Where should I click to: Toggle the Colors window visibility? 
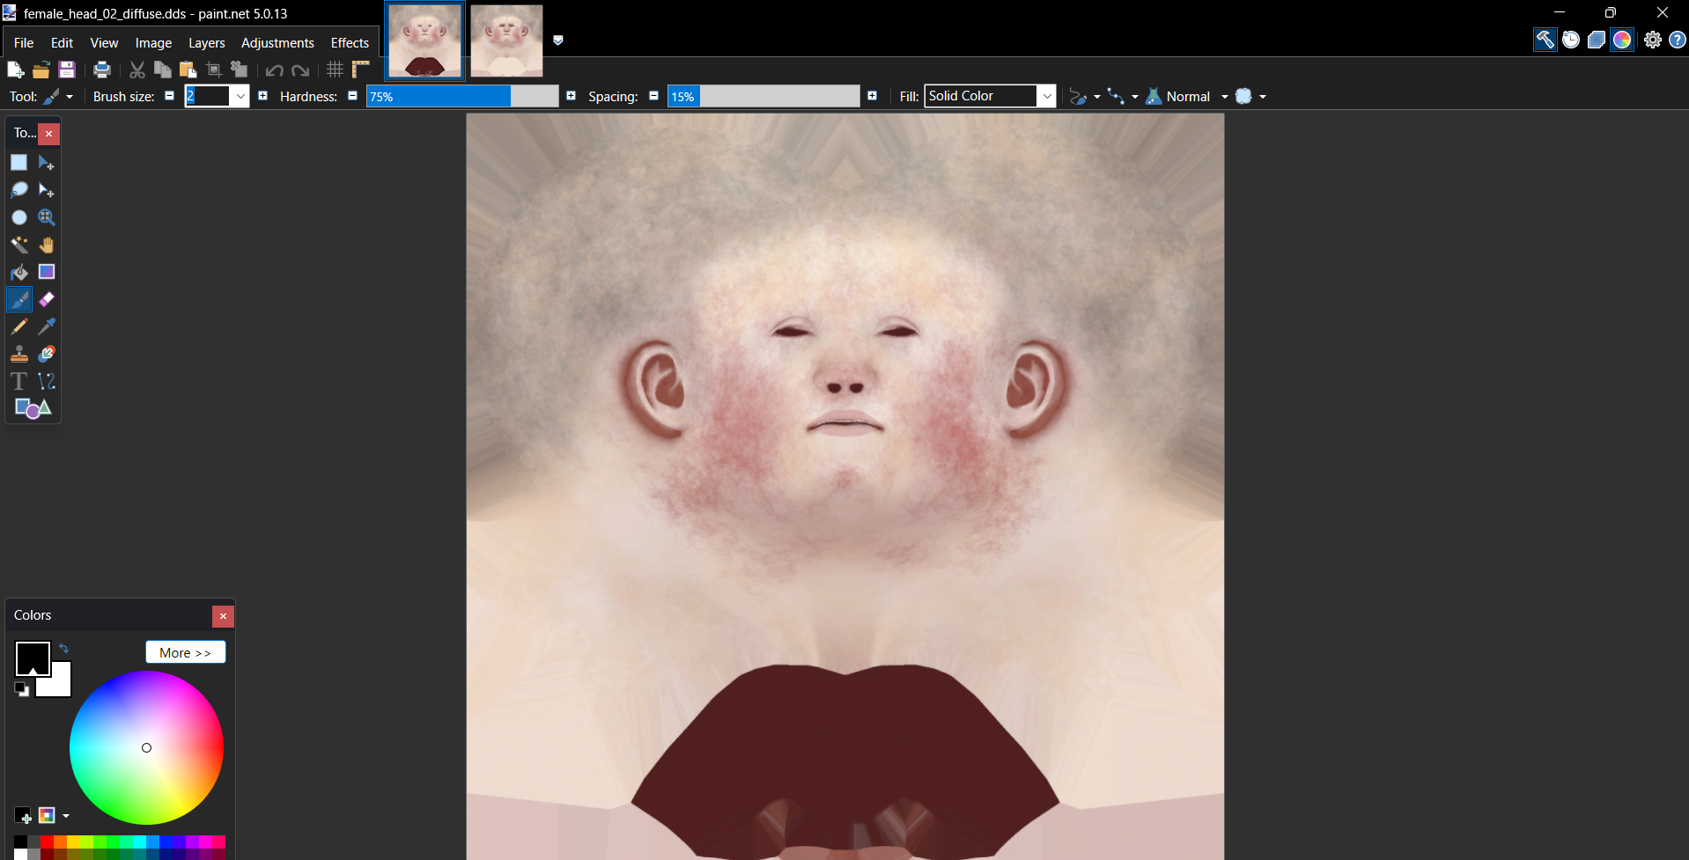point(1622,40)
